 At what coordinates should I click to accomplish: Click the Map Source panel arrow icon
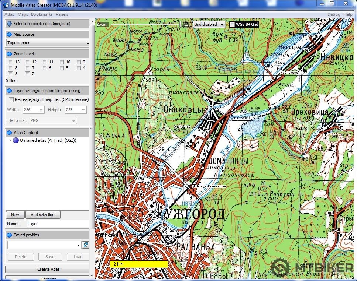tap(10, 34)
